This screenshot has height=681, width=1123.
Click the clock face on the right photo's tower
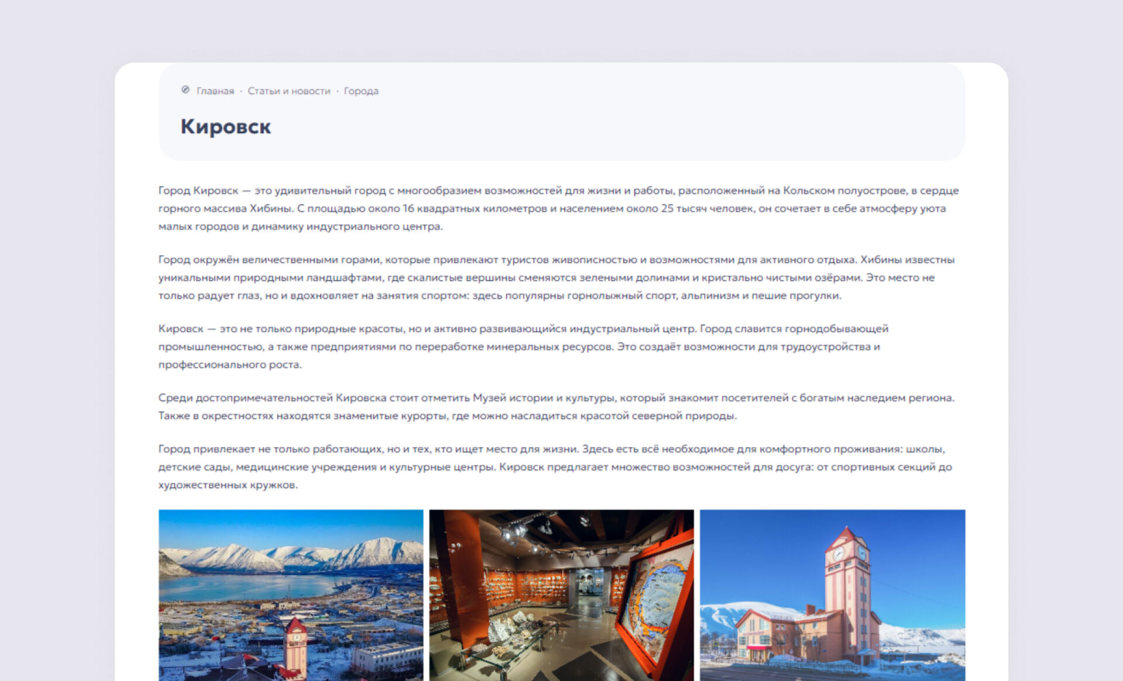point(838,554)
